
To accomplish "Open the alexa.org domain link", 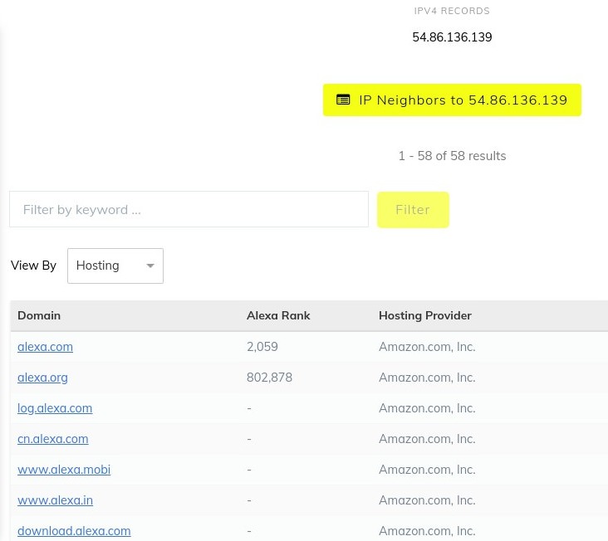I will coord(42,378).
